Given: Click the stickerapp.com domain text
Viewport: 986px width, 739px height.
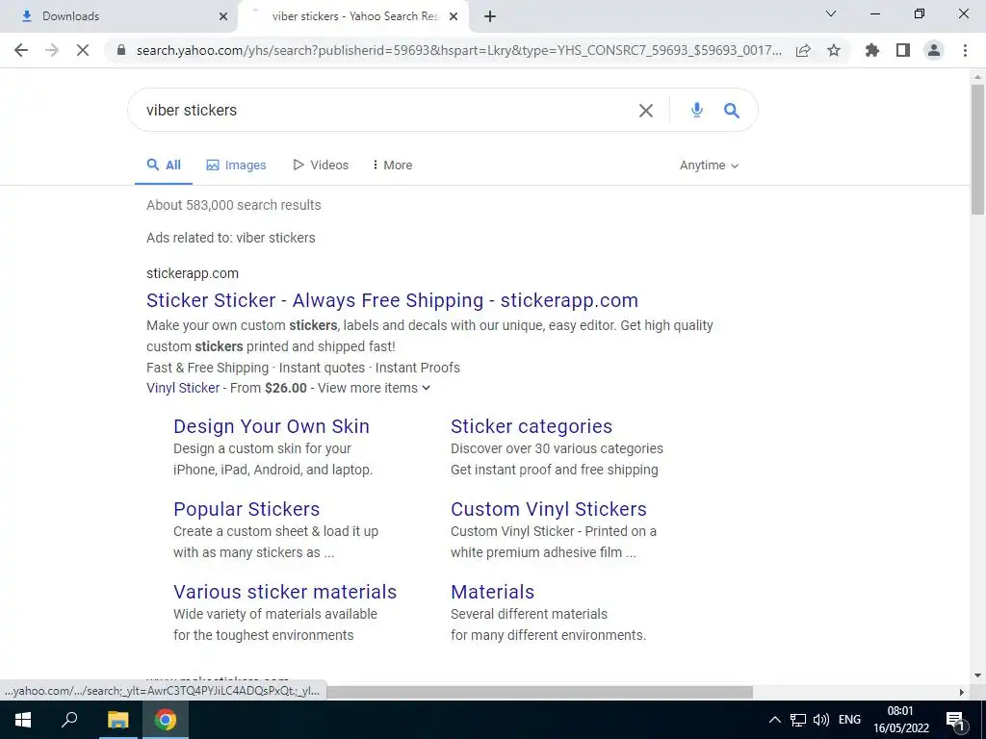Looking at the screenshot, I should (x=193, y=273).
